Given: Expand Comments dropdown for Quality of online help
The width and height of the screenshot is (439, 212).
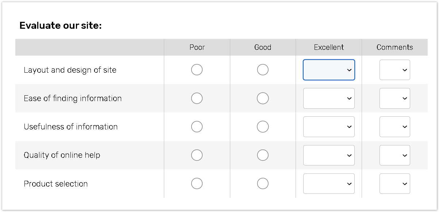Looking at the screenshot, I should click(x=394, y=155).
